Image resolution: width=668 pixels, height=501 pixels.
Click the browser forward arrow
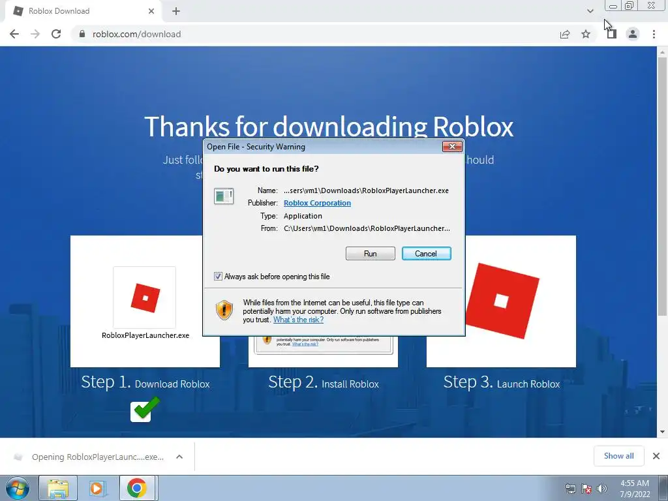(x=35, y=34)
